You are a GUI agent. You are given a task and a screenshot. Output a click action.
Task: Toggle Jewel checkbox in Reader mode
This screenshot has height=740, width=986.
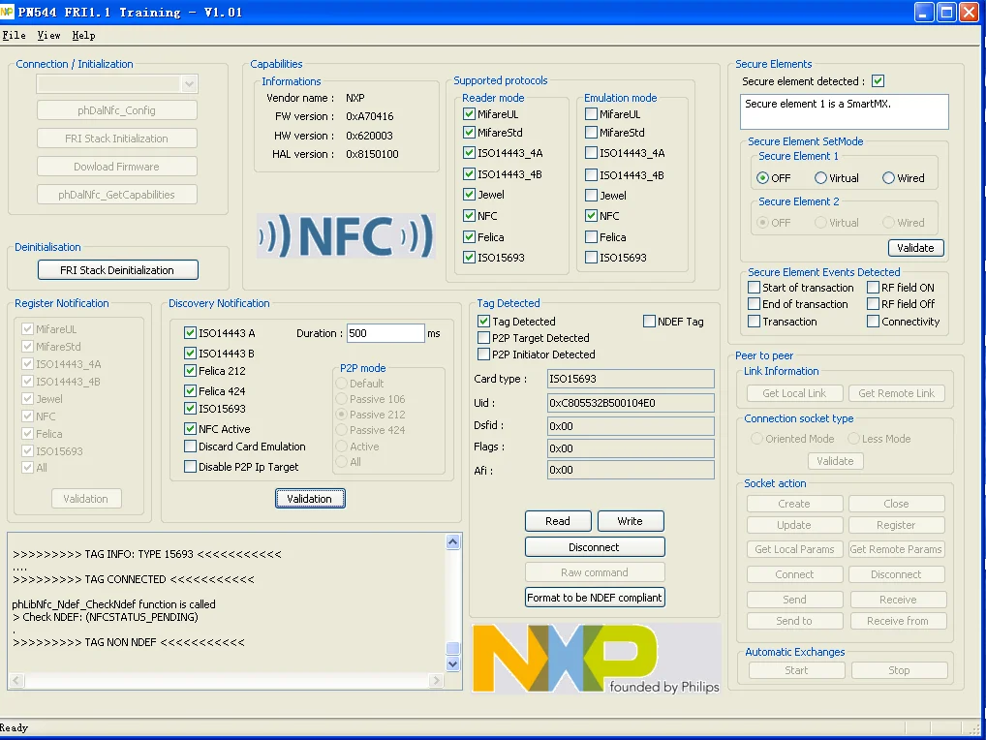[x=469, y=195]
